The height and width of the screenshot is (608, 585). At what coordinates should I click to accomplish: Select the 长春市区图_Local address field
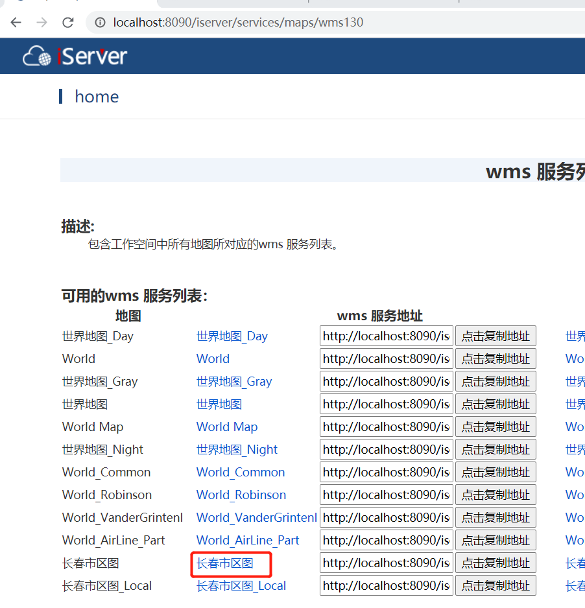(x=387, y=585)
